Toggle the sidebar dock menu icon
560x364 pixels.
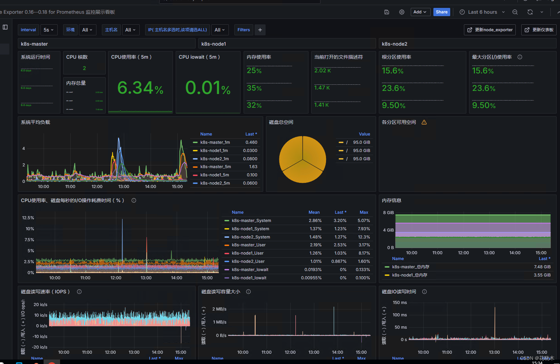5,27
